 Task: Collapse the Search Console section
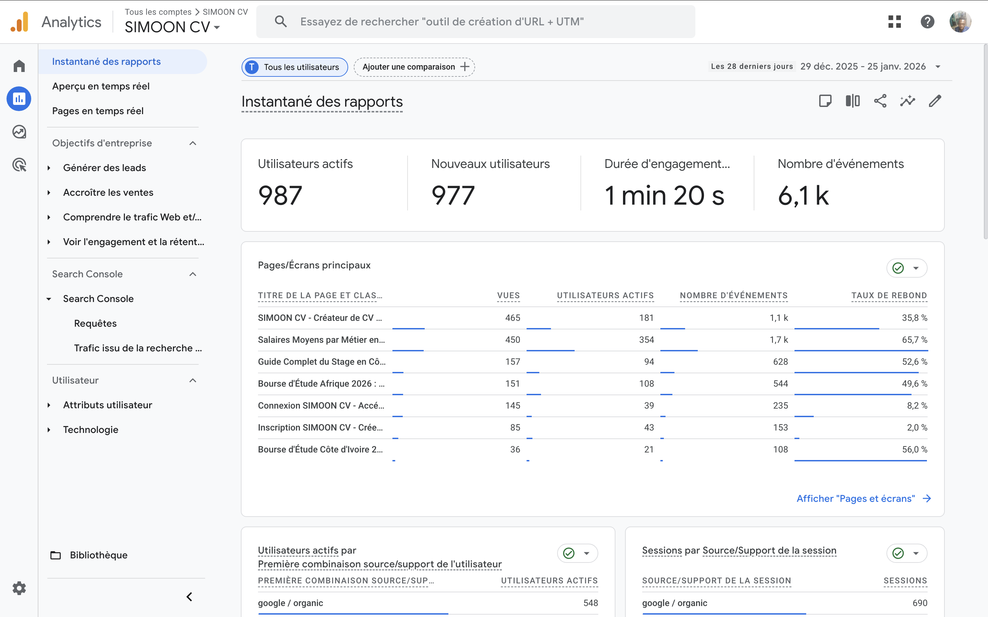[193, 274]
